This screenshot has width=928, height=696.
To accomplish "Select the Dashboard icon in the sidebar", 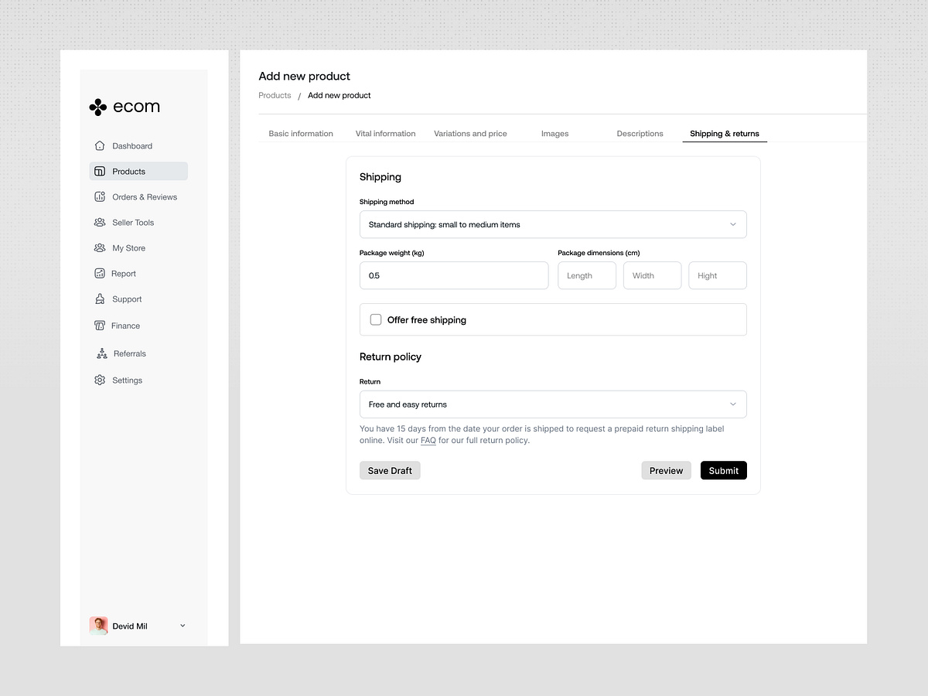I will pyautogui.click(x=100, y=145).
